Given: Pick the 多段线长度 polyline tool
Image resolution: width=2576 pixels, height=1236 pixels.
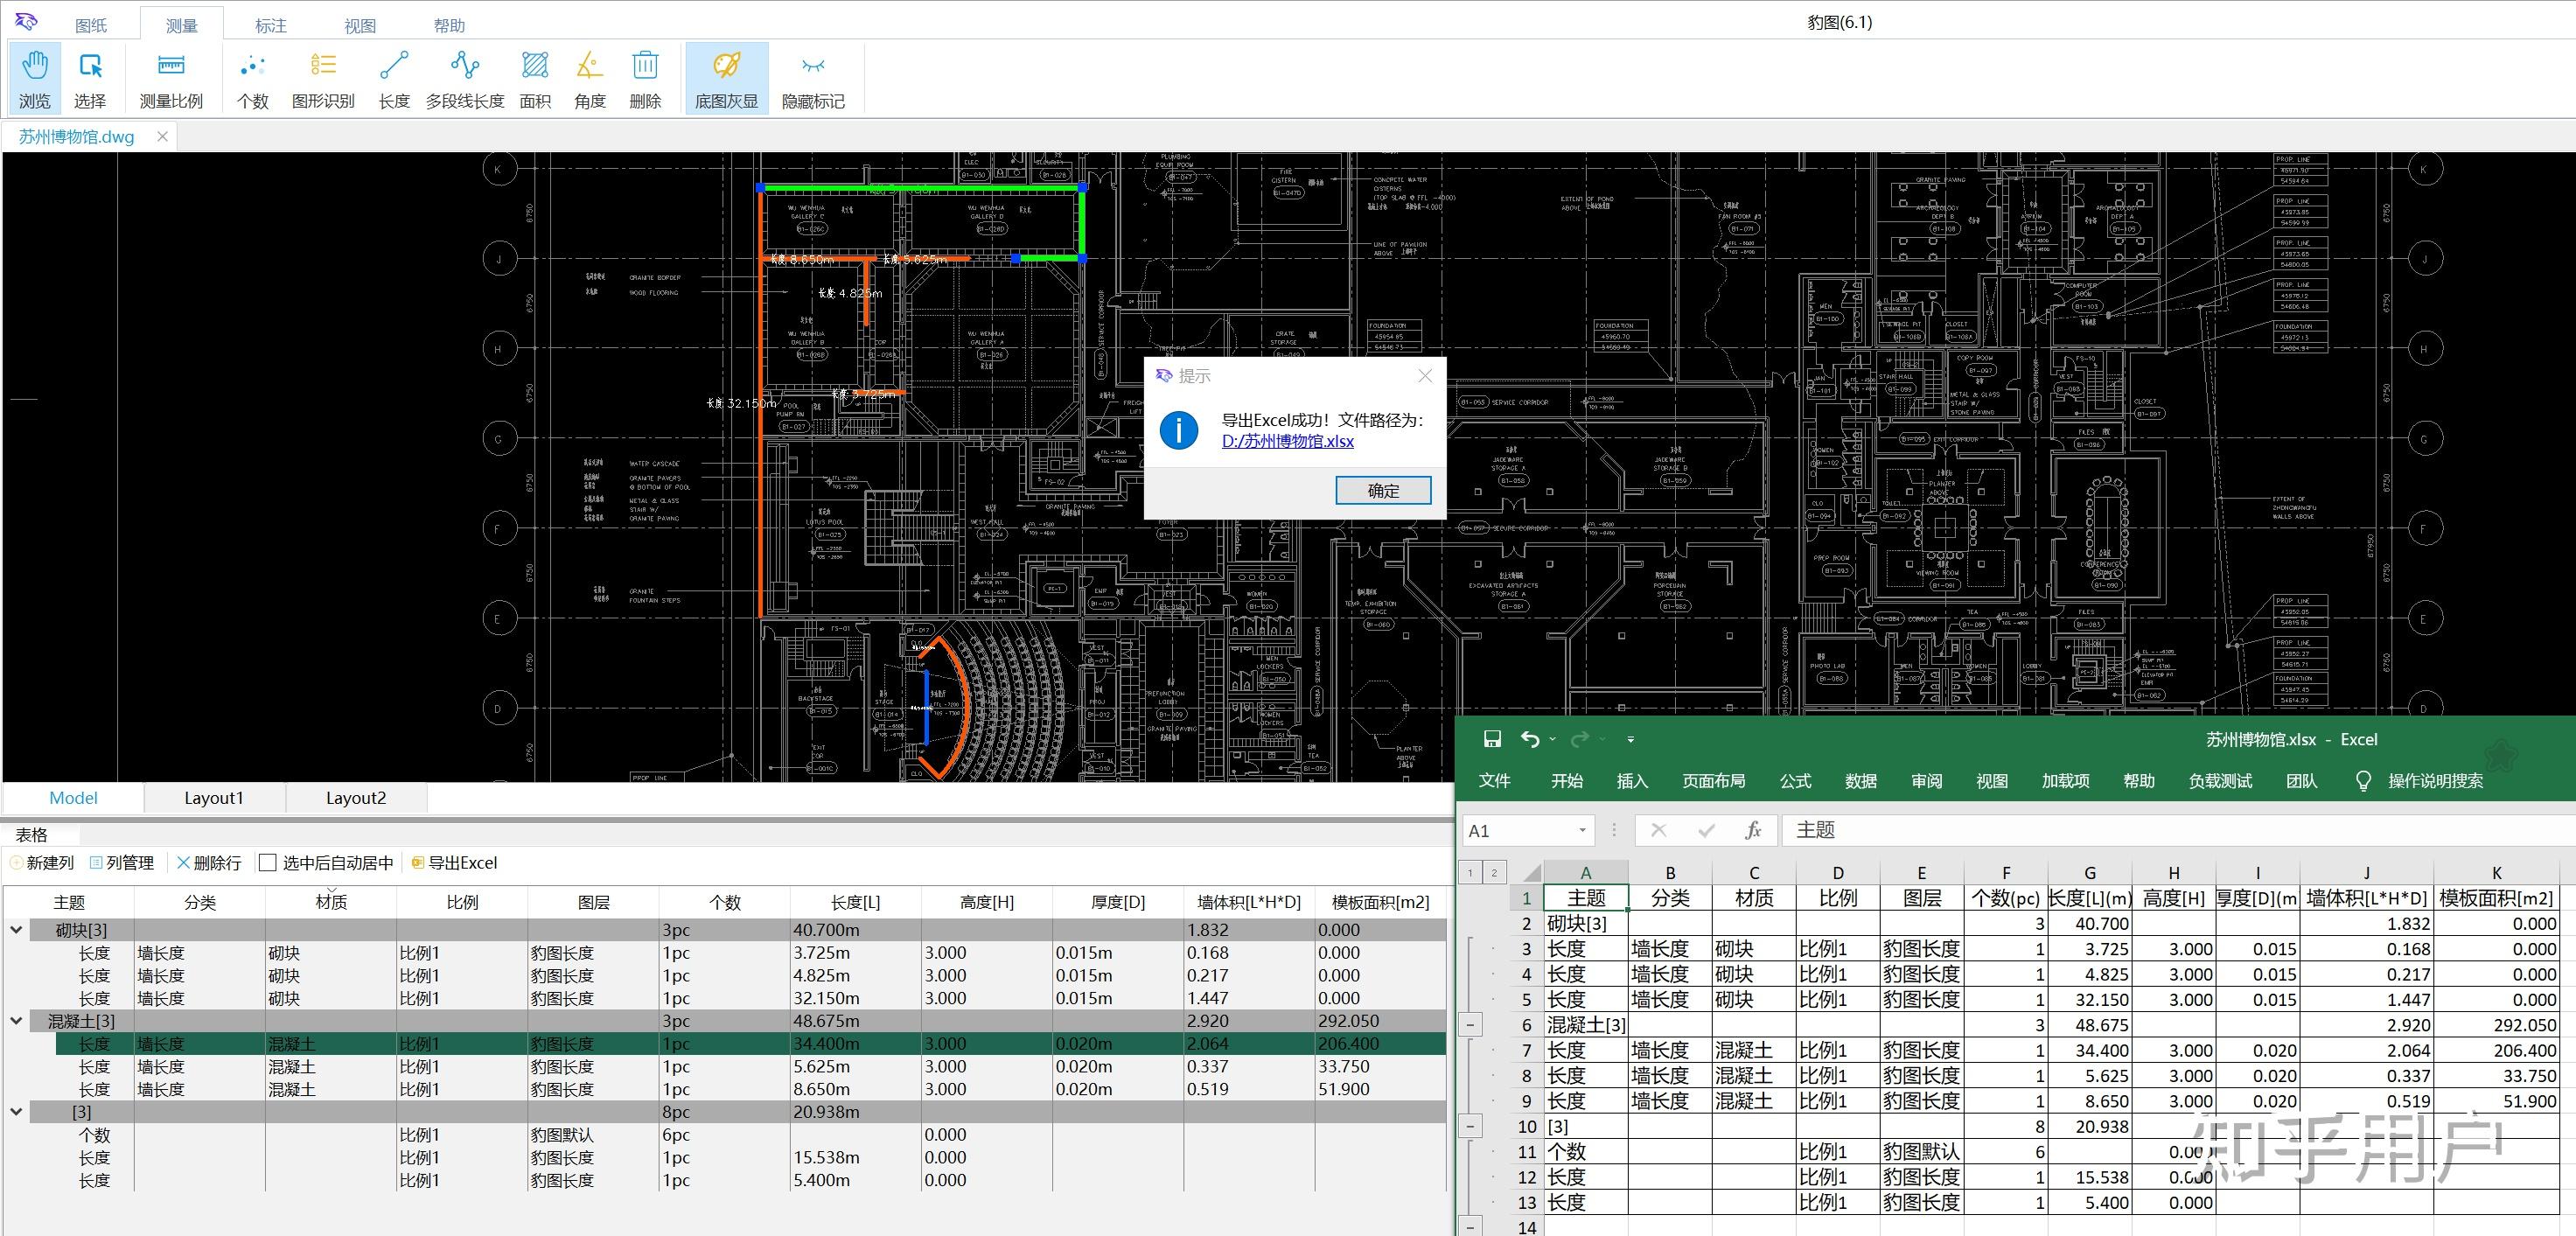Looking at the screenshot, I should [x=465, y=78].
